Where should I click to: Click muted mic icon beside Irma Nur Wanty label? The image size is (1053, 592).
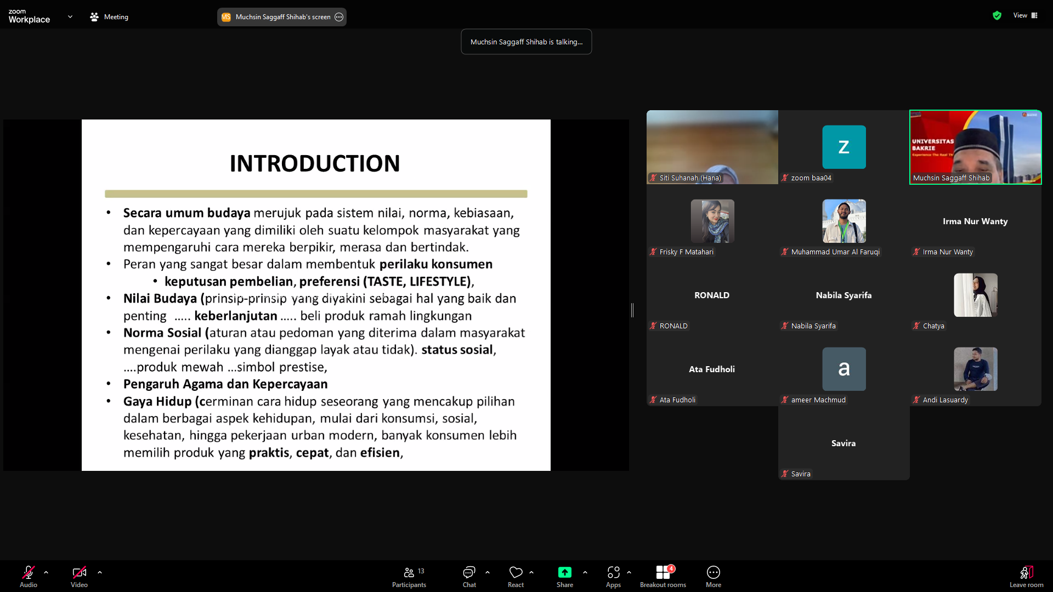pyautogui.click(x=916, y=252)
